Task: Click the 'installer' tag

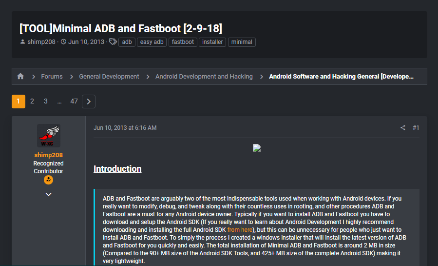Action: click(x=212, y=42)
